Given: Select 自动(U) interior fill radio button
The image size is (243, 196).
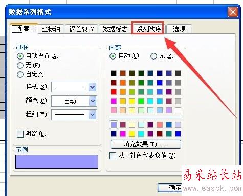Looking at the screenshot, I should click(113, 56).
